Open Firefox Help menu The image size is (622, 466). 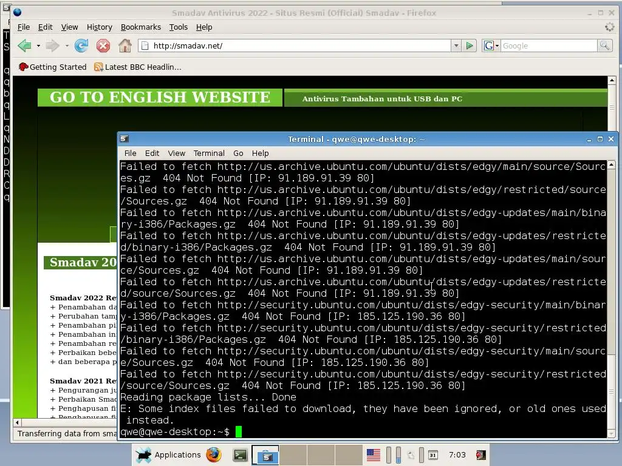click(204, 27)
